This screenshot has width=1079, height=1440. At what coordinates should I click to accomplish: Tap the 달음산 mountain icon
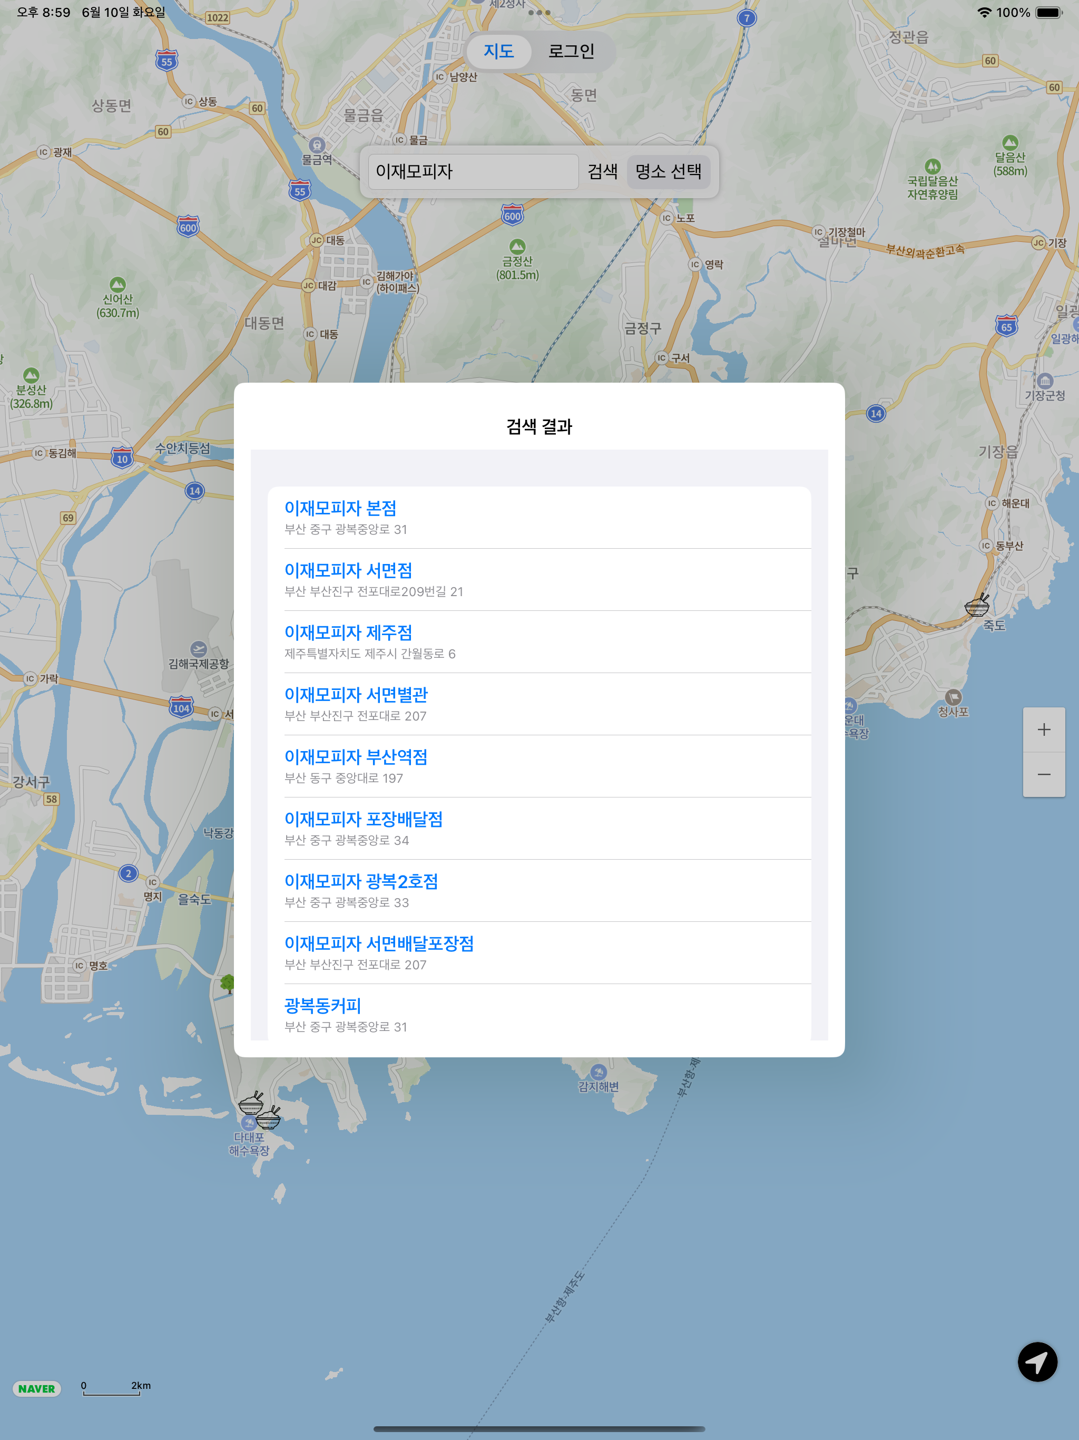click(1010, 142)
